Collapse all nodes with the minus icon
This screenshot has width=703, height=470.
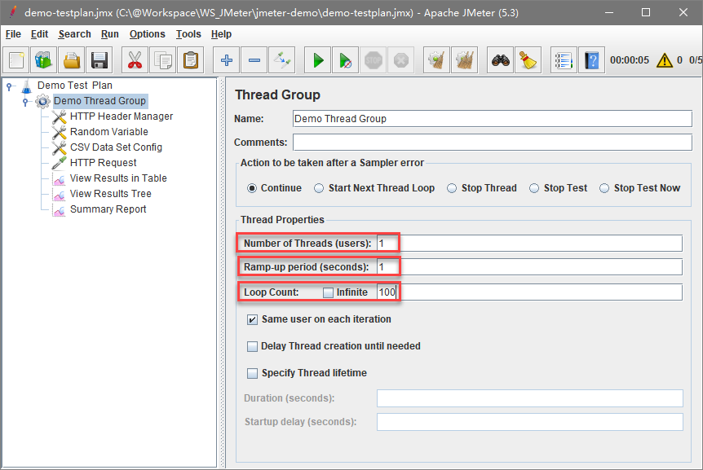click(254, 60)
